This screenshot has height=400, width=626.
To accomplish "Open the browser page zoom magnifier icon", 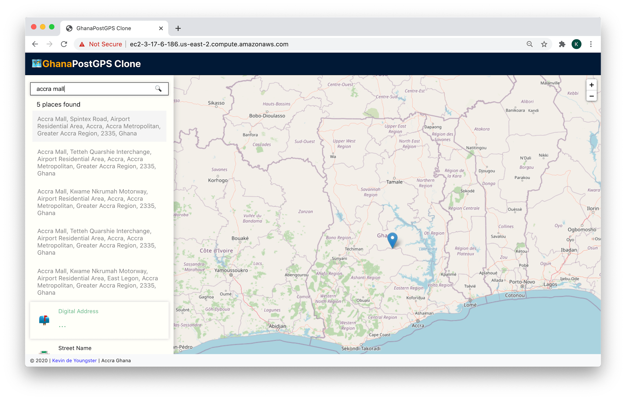I will (529, 44).
